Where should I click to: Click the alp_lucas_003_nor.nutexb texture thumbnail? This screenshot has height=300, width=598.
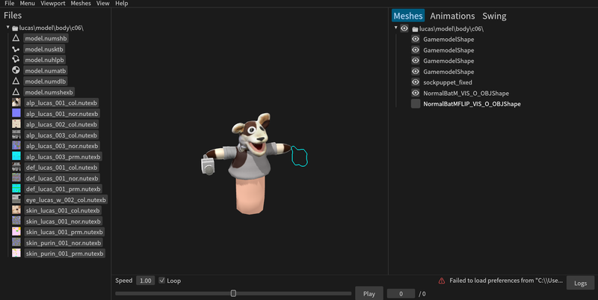pyautogui.click(x=16, y=145)
